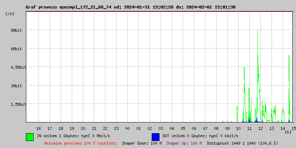Click the '08' hour tick label
The image size is (296, 148).
[x=216, y=128]
